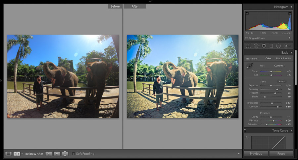
Task: Toggle highlight clipping indicator in histogram
Action: (290, 13)
